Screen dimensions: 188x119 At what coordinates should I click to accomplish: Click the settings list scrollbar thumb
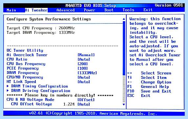[x=124, y=48]
